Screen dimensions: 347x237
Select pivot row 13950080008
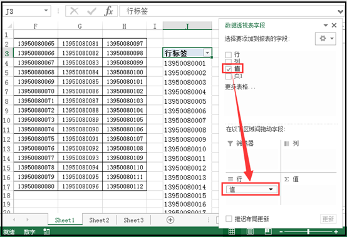tap(187, 130)
